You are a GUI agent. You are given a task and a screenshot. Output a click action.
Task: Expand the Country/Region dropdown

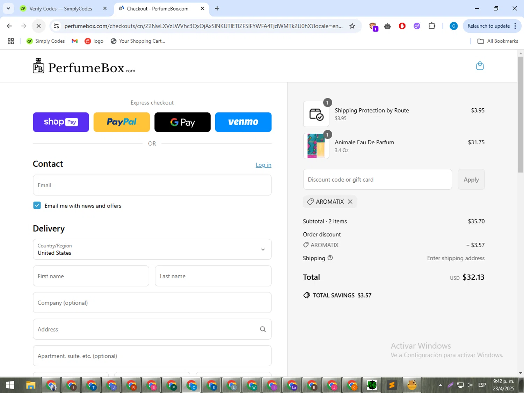tap(152, 249)
